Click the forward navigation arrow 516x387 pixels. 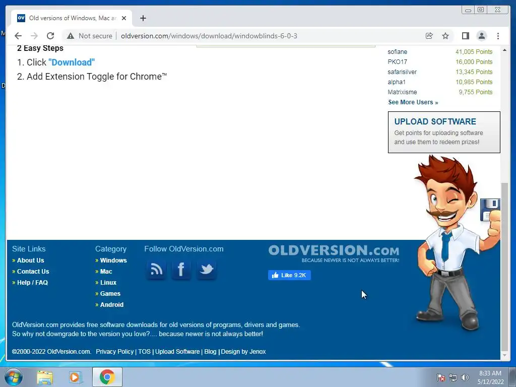click(x=34, y=36)
